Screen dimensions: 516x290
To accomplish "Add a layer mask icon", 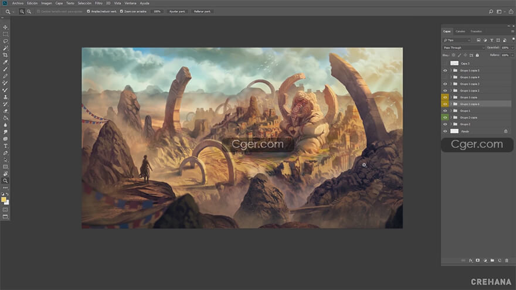I will tap(478, 260).
